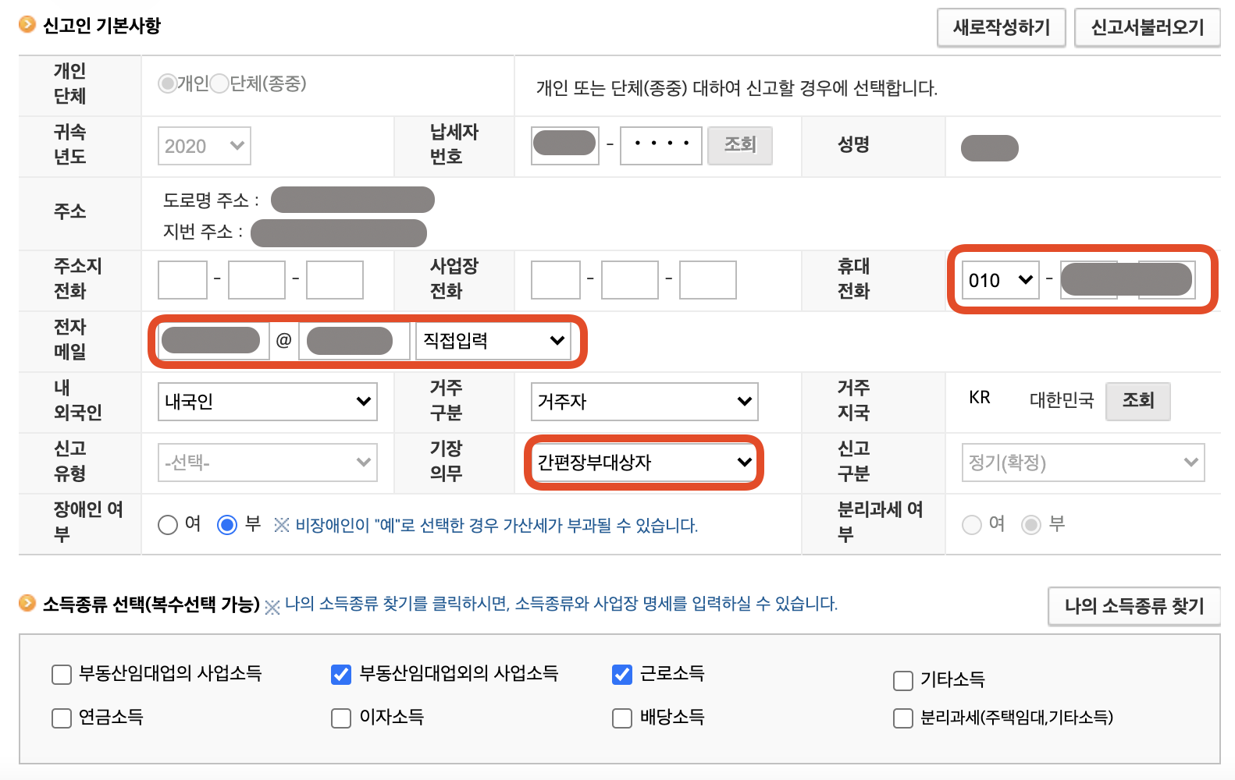Click 조회 next to 대한민국 residence country
Viewport: 1235px width, 780px height.
(1137, 401)
